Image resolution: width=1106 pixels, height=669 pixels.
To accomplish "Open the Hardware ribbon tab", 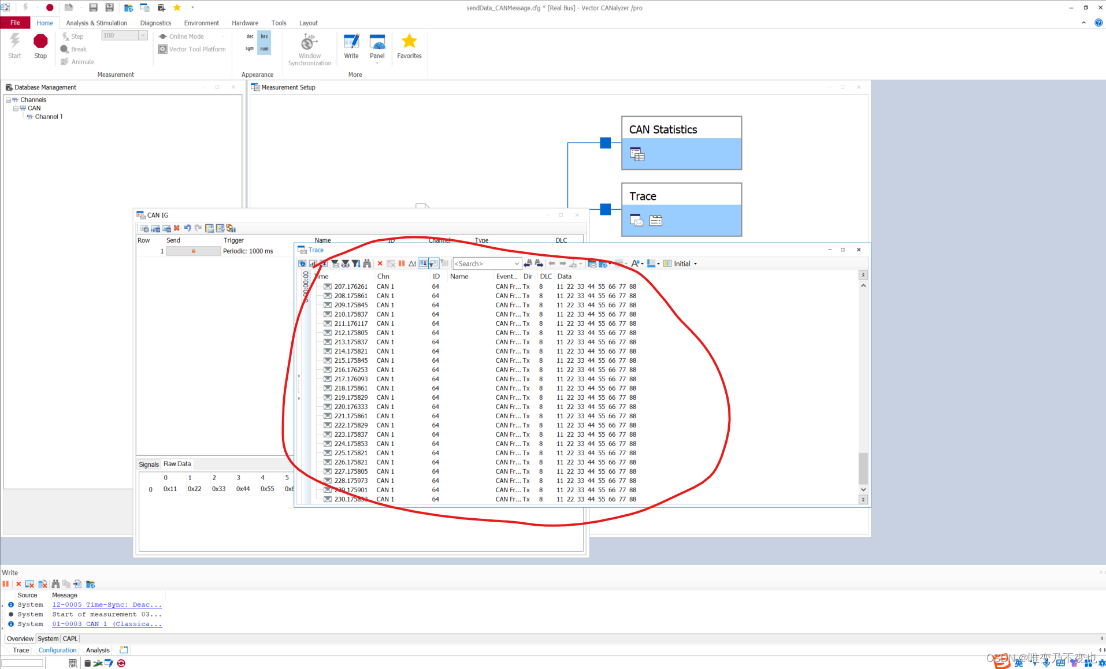I will coord(245,23).
